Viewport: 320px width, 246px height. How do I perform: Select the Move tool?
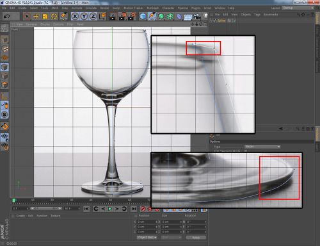tap(36, 17)
